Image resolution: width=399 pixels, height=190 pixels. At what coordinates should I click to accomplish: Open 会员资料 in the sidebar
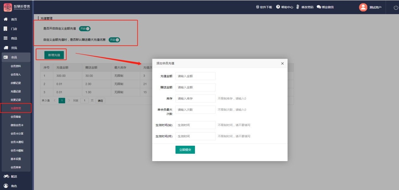[x=16, y=66]
